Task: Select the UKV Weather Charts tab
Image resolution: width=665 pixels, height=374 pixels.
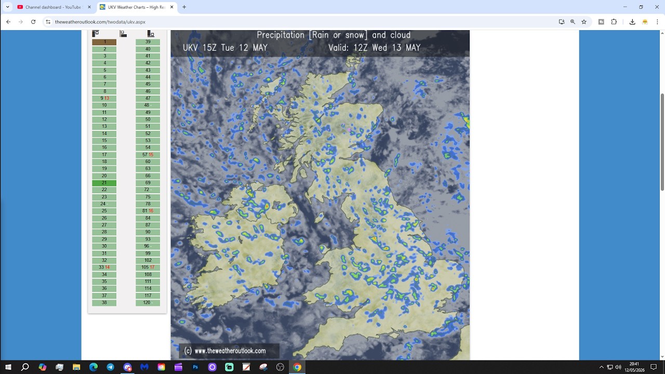Action: tap(137, 7)
